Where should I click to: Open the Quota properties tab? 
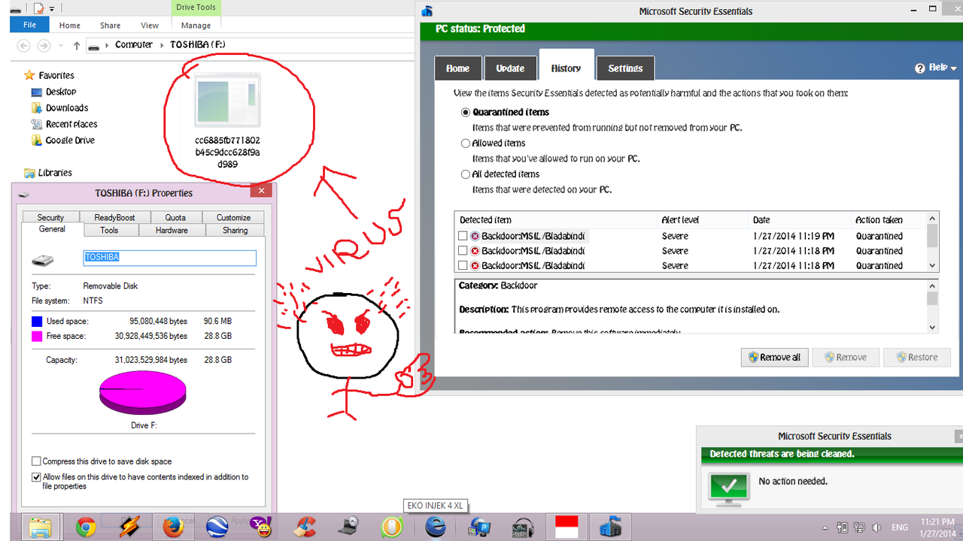[x=175, y=217]
